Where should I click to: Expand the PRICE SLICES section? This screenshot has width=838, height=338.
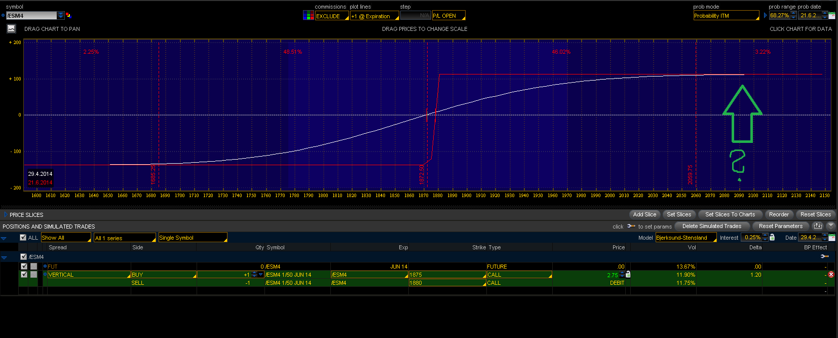(6, 214)
